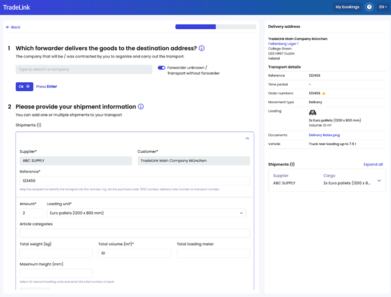Toggle the Forwarder unknown switch

coord(162,68)
